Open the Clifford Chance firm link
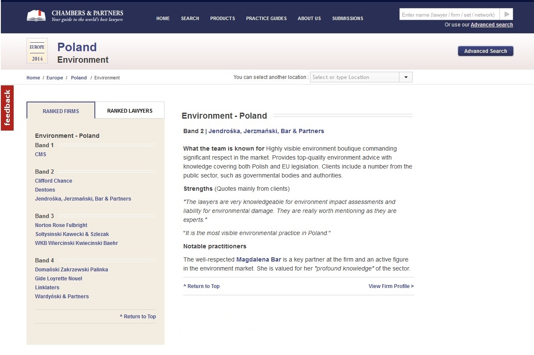Image resolution: width=534 pixels, height=355 pixels. (53, 181)
